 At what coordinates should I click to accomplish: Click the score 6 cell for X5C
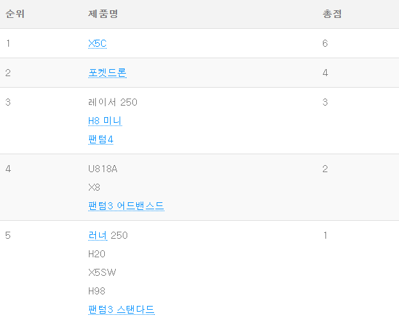point(325,44)
